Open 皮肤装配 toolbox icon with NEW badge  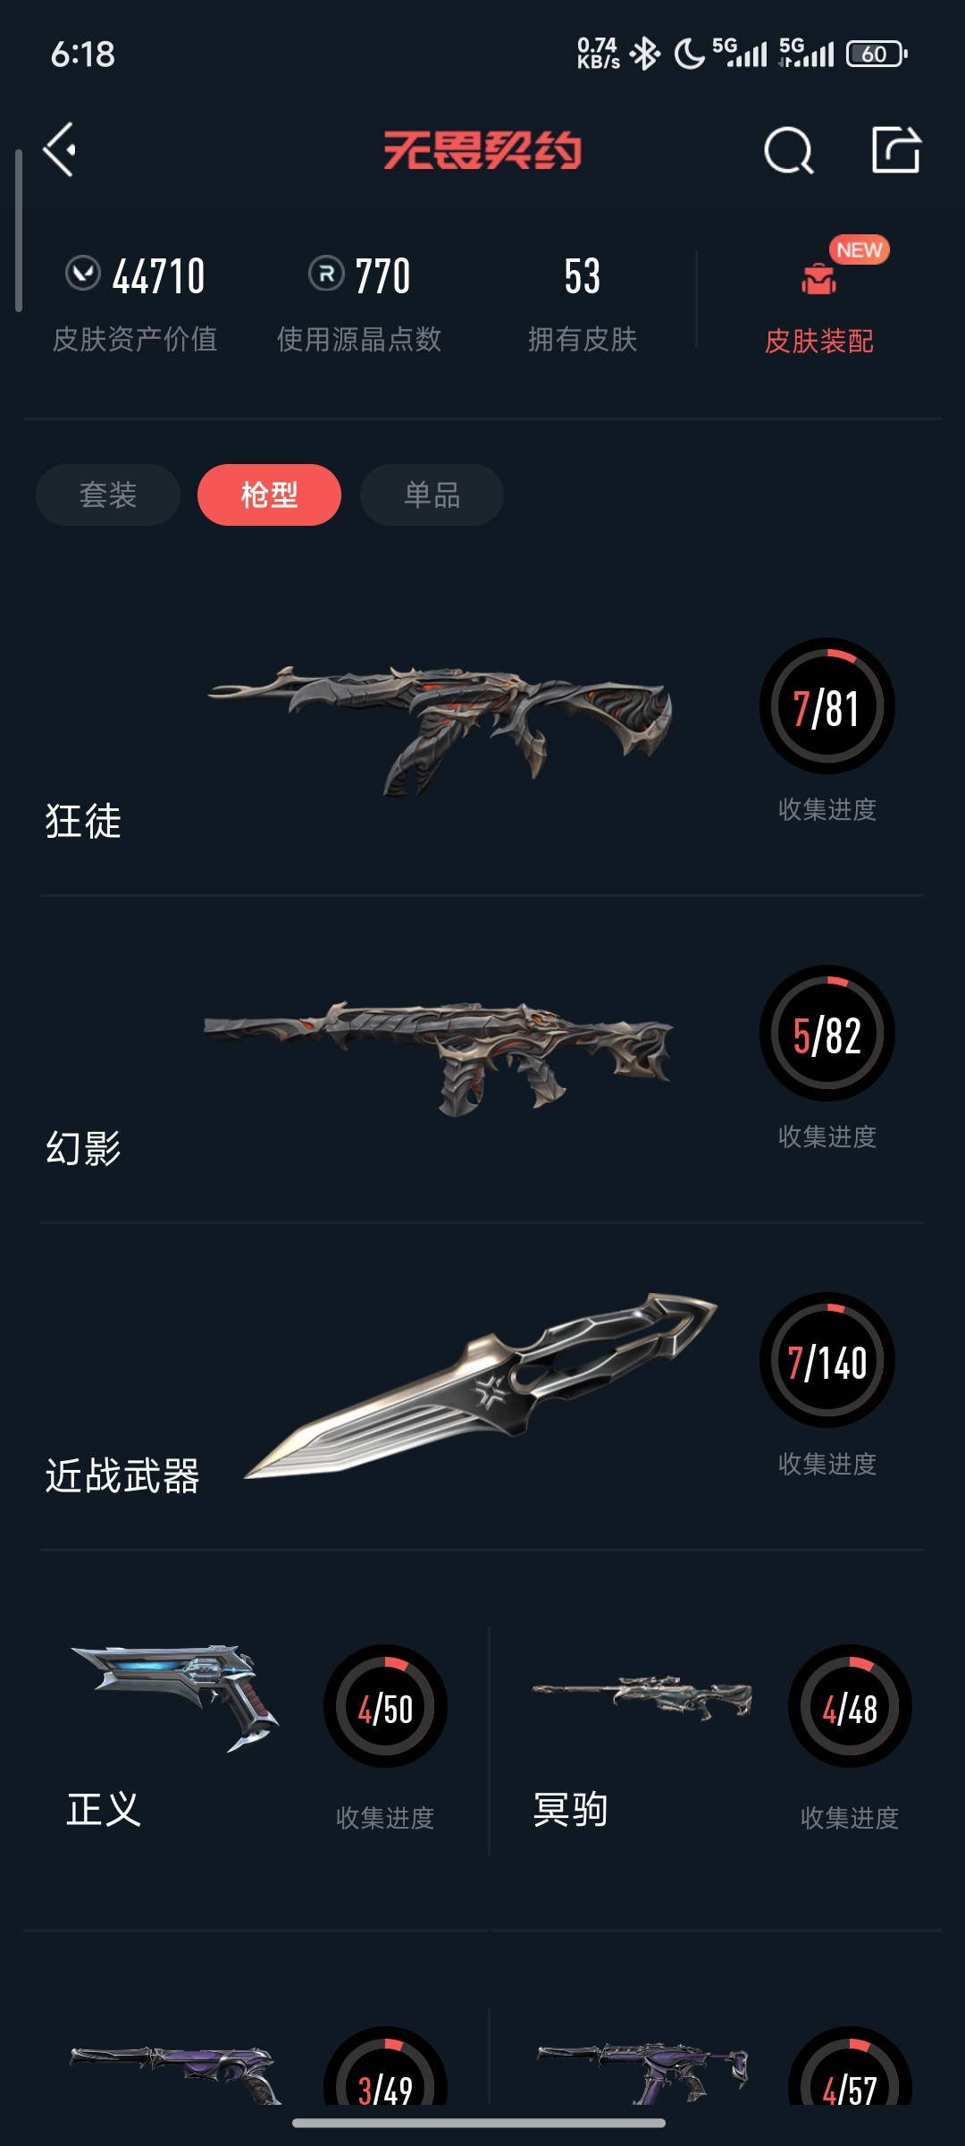tap(818, 280)
